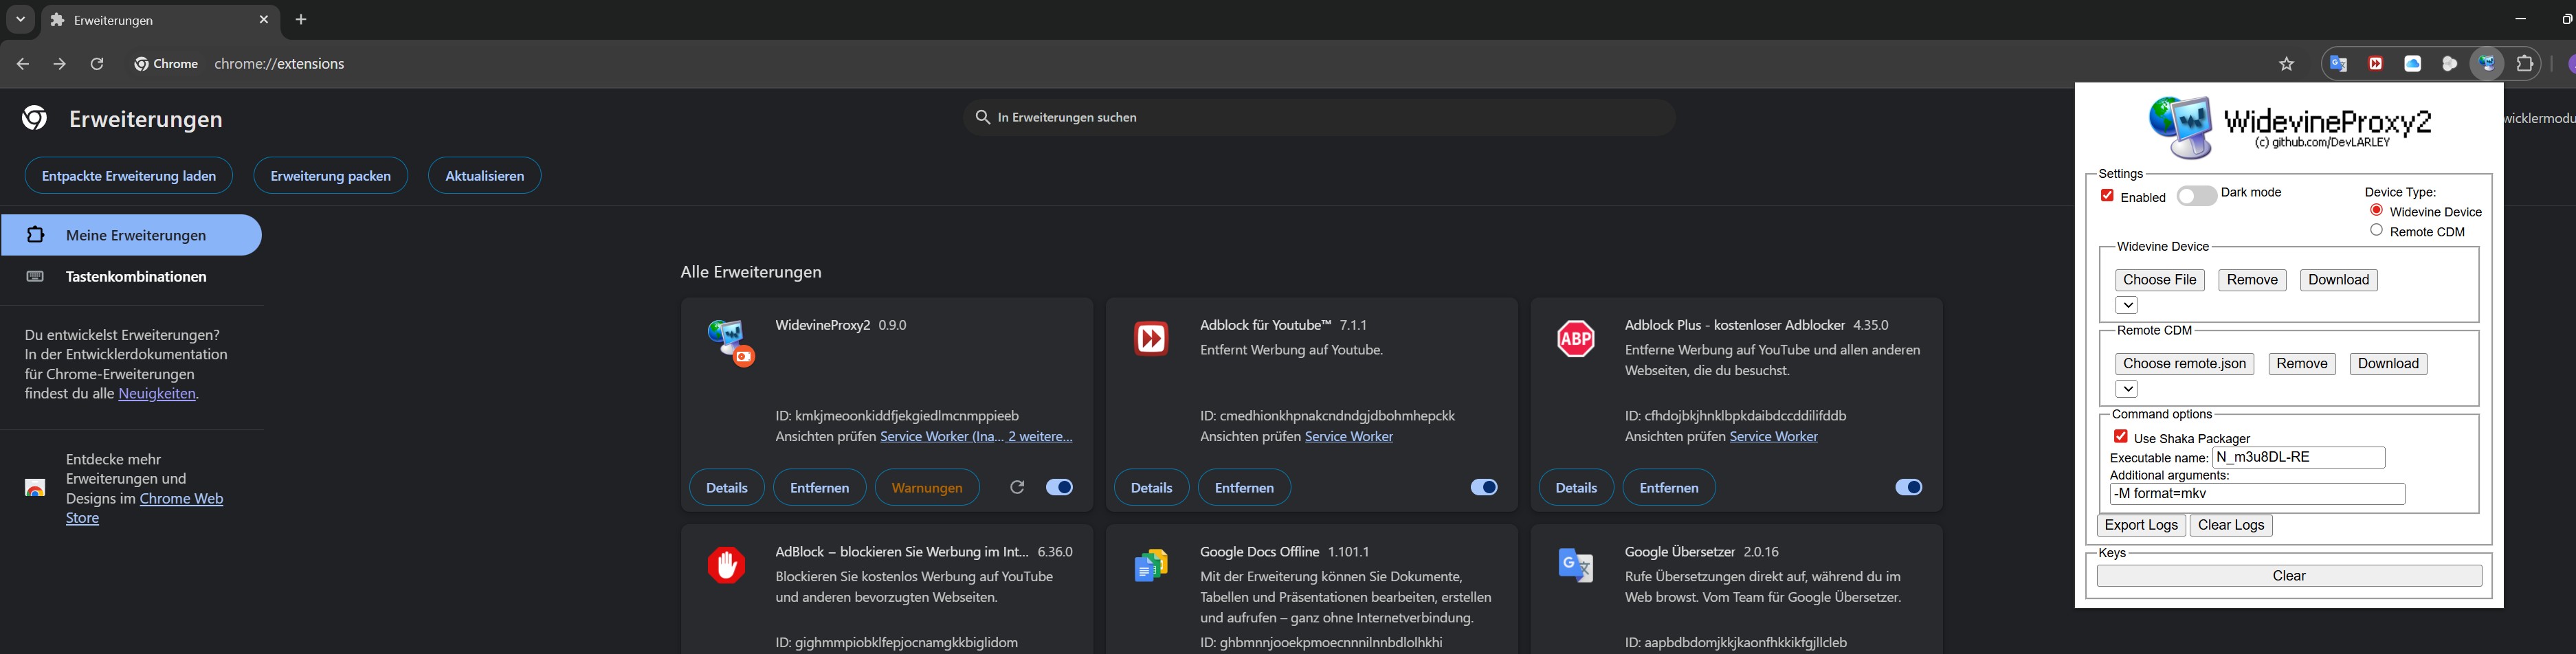2576x654 pixels.
Task: Click Choose remote.json button
Action: point(2185,364)
